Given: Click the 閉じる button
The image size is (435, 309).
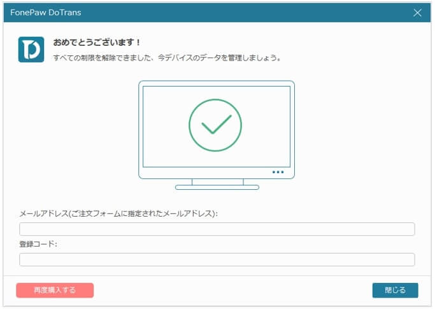Looking at the screenshot, I should 395,290.
